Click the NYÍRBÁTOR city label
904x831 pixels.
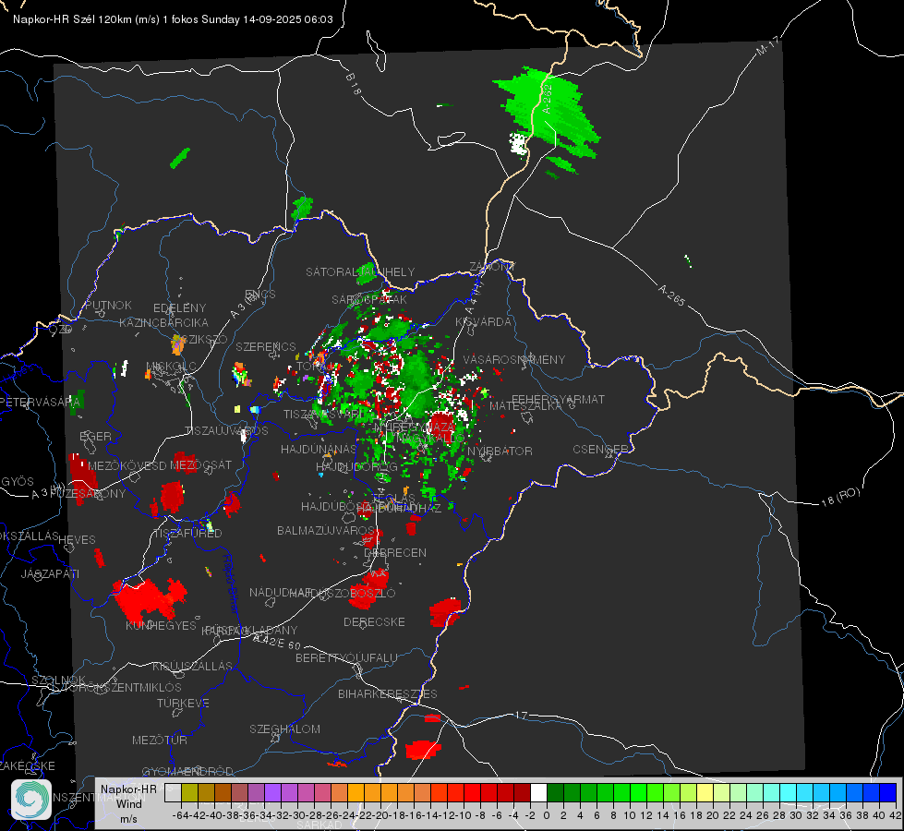500,451
